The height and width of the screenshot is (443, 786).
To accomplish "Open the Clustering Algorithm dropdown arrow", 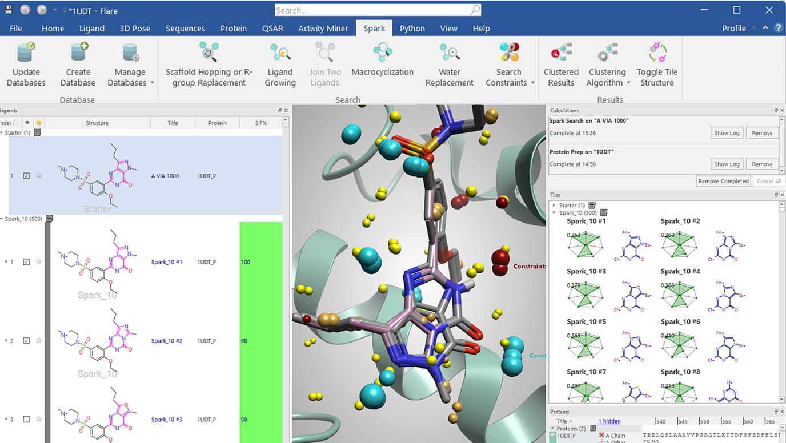I will pos(628,83).
